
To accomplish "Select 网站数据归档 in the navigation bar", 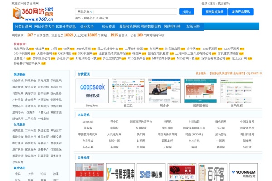I will 151,27.
